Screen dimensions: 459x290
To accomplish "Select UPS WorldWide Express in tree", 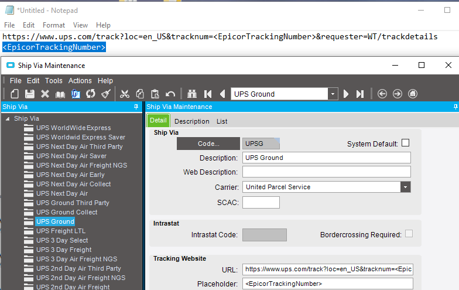I will 74,128.
